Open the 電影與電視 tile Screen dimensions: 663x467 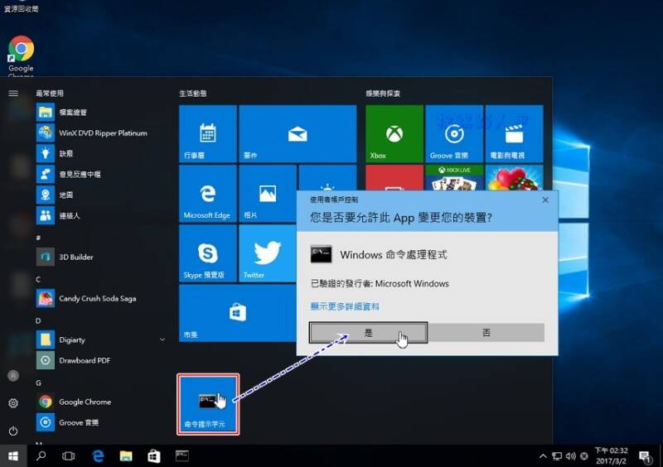point(514,133)
